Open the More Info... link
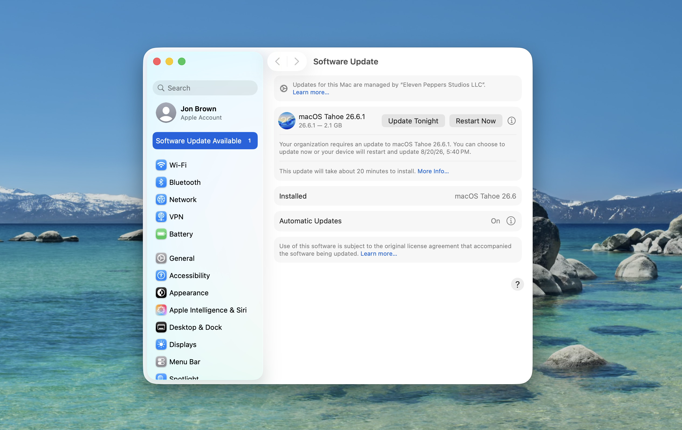682x430 pixels. (x=433, y=171)
